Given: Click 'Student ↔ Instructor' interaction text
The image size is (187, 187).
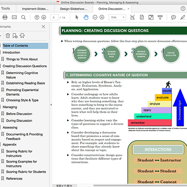Looking at the screenshot, I should pyautogui.click(x=159, y=160).
